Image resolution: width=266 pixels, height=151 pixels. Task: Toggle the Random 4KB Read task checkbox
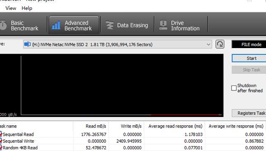coord(1,148)
